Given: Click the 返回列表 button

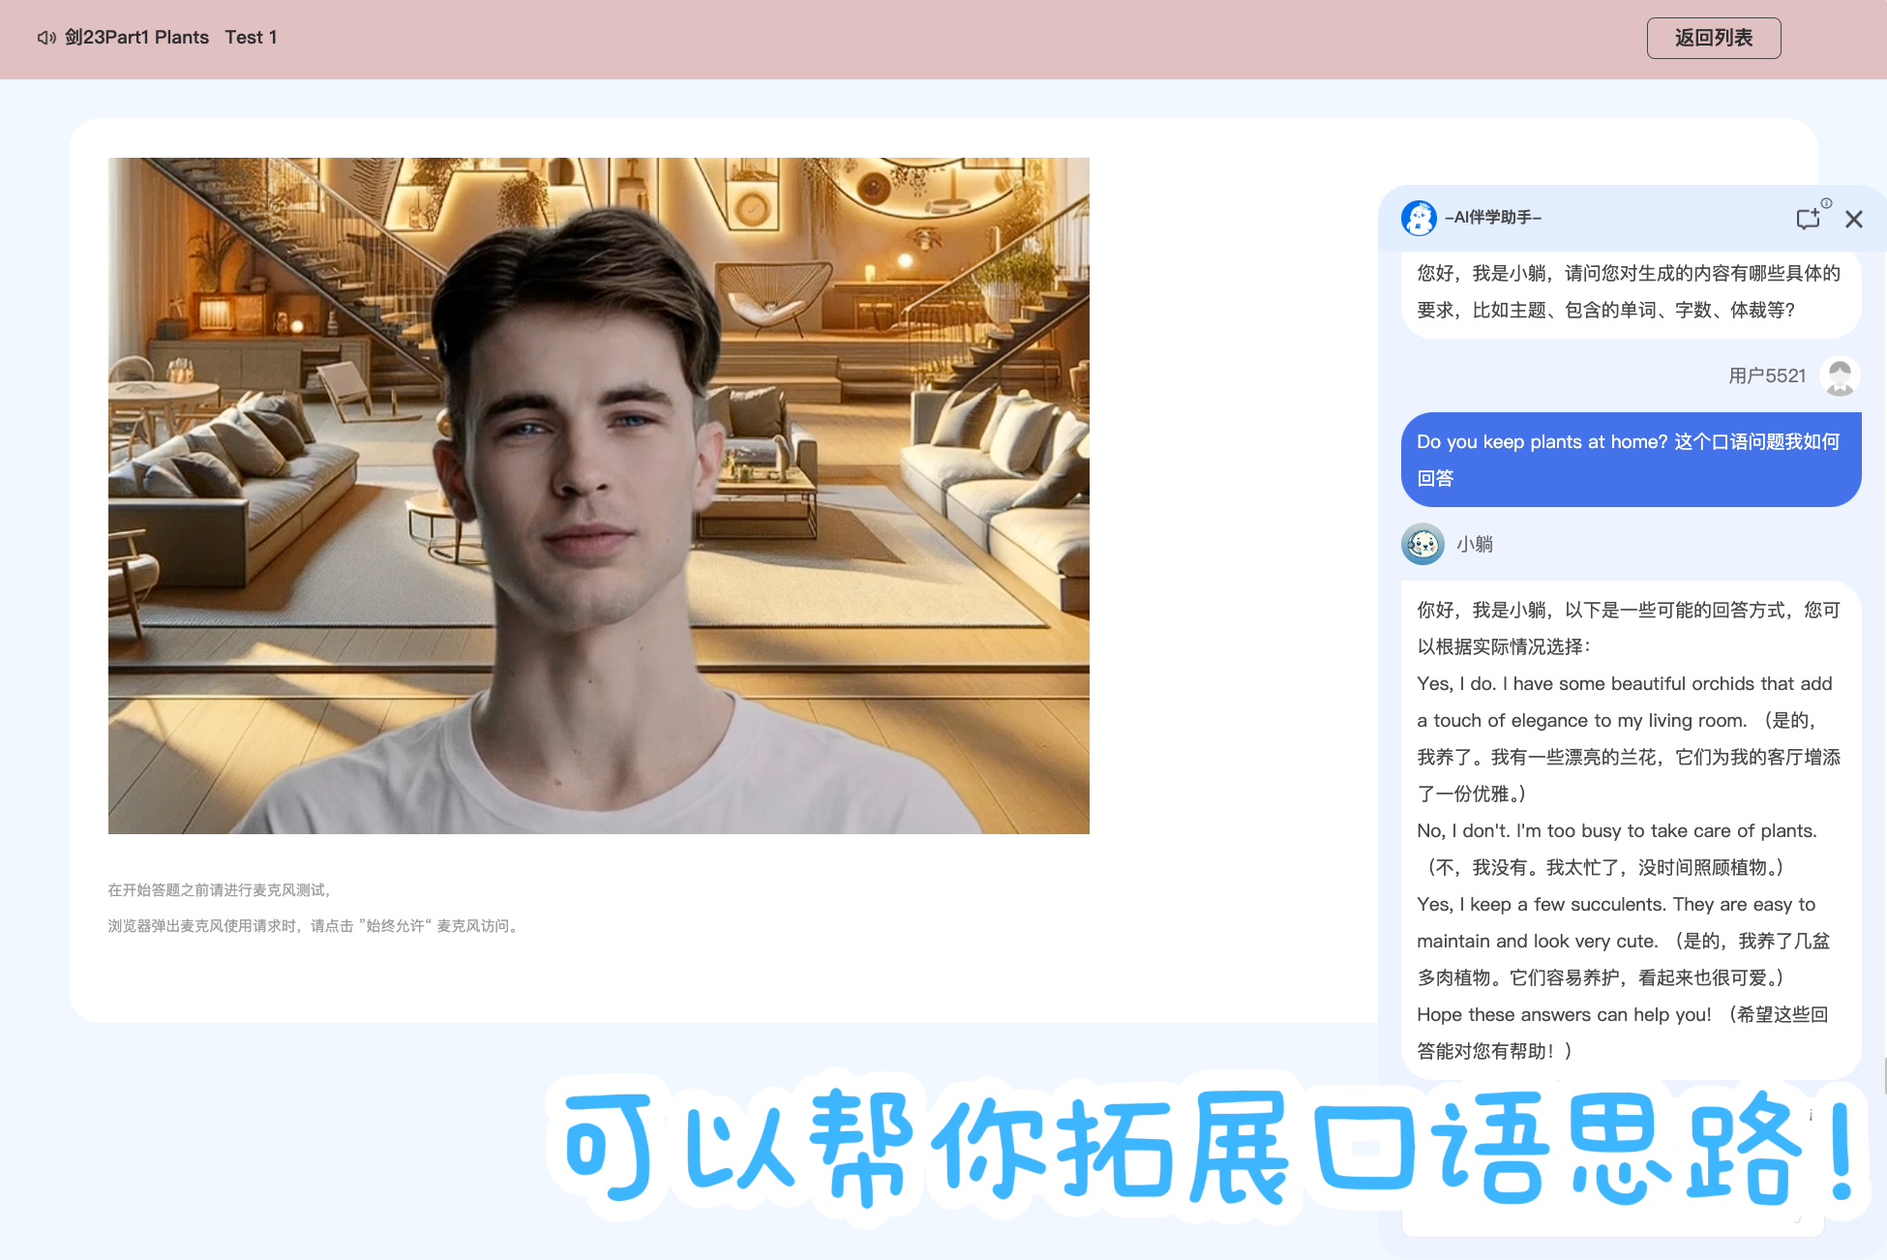Looking at the screenshot, I should tap(1714, 38).
